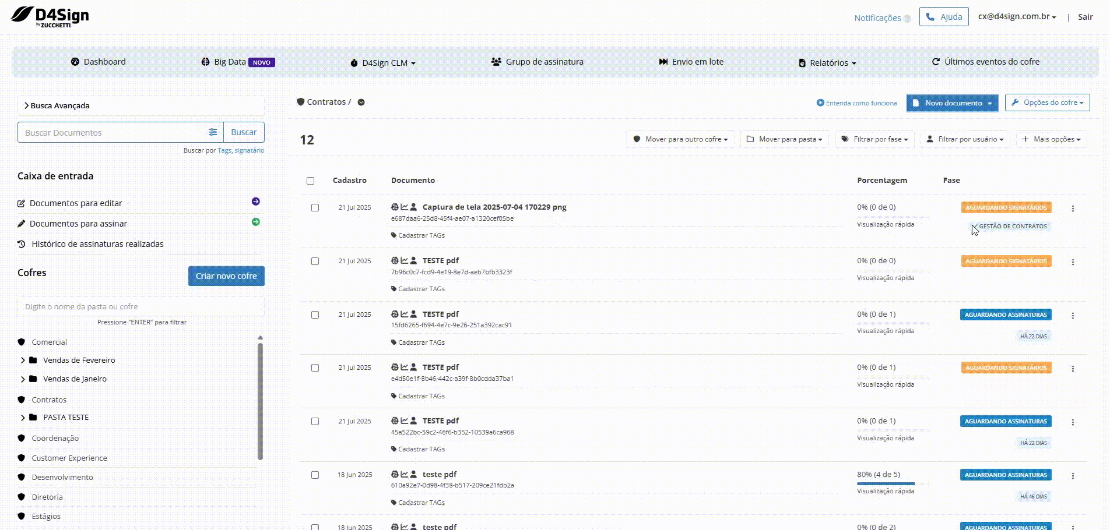This screenshot has height=530, width=1110.
Task: Click Criar novo cofre
Action: tap(226, 276)
